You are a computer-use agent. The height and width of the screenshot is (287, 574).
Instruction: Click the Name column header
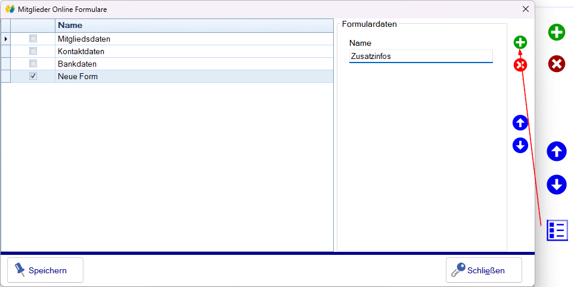coord(194,26)
